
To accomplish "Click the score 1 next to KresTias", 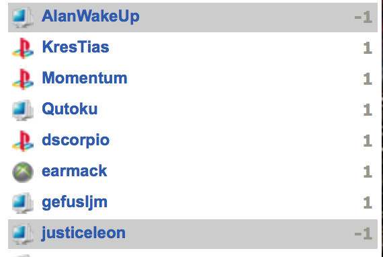I will point(368,48).
